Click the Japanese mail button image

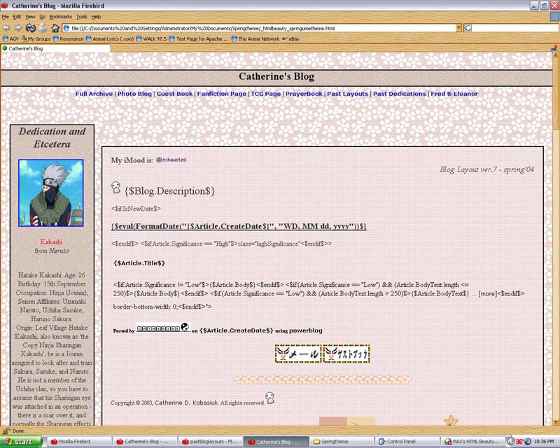[298, 353]
